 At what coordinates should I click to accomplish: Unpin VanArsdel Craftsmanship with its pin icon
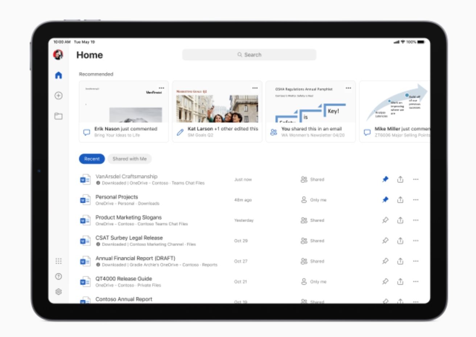point(385,179)
